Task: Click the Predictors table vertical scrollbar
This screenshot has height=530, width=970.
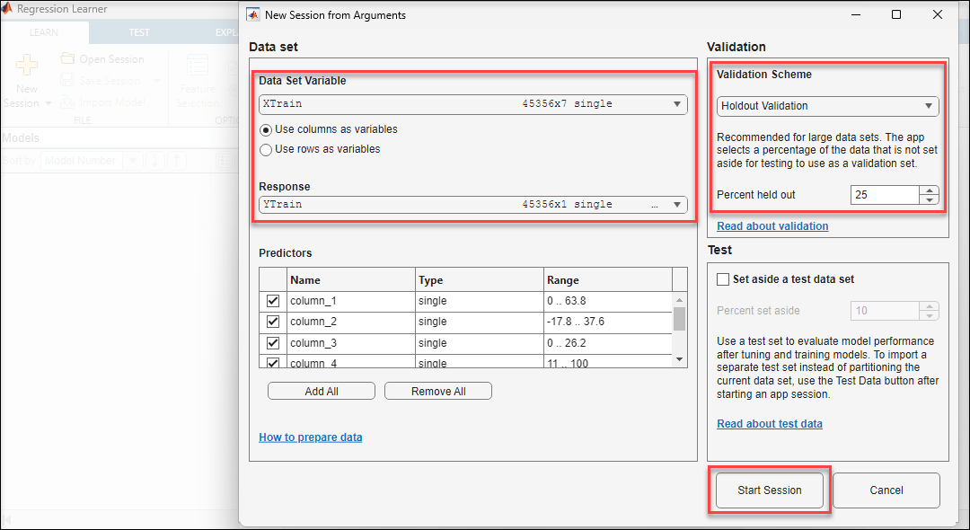Action: click(680, 319)
